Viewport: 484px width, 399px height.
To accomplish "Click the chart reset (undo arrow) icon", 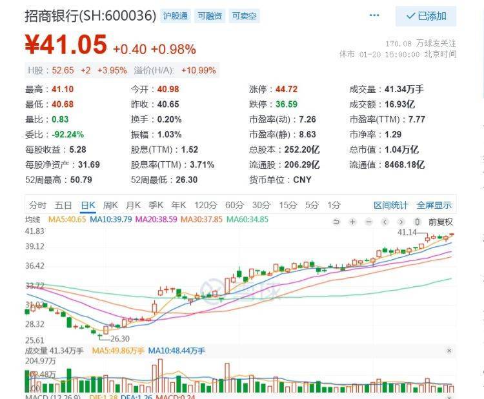I will click(x=336, y=222).
